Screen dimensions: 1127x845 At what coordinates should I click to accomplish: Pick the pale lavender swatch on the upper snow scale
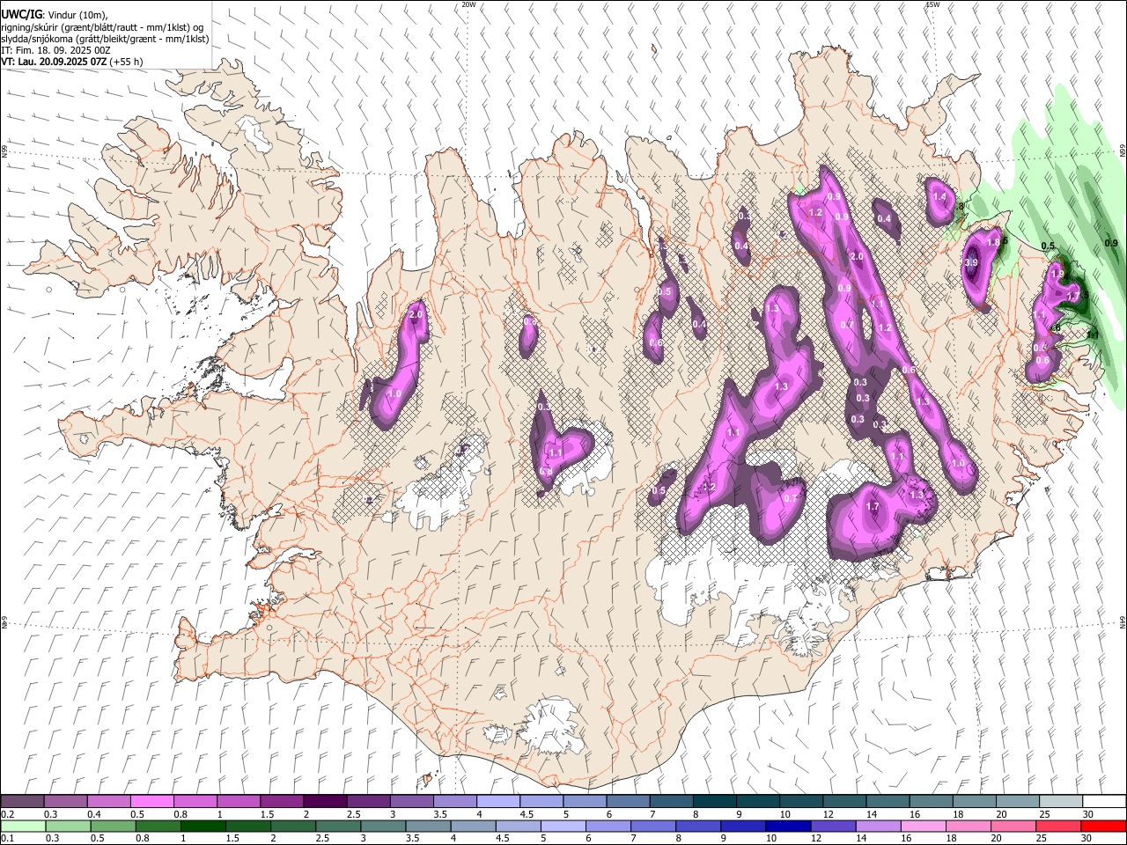(498, 801)
